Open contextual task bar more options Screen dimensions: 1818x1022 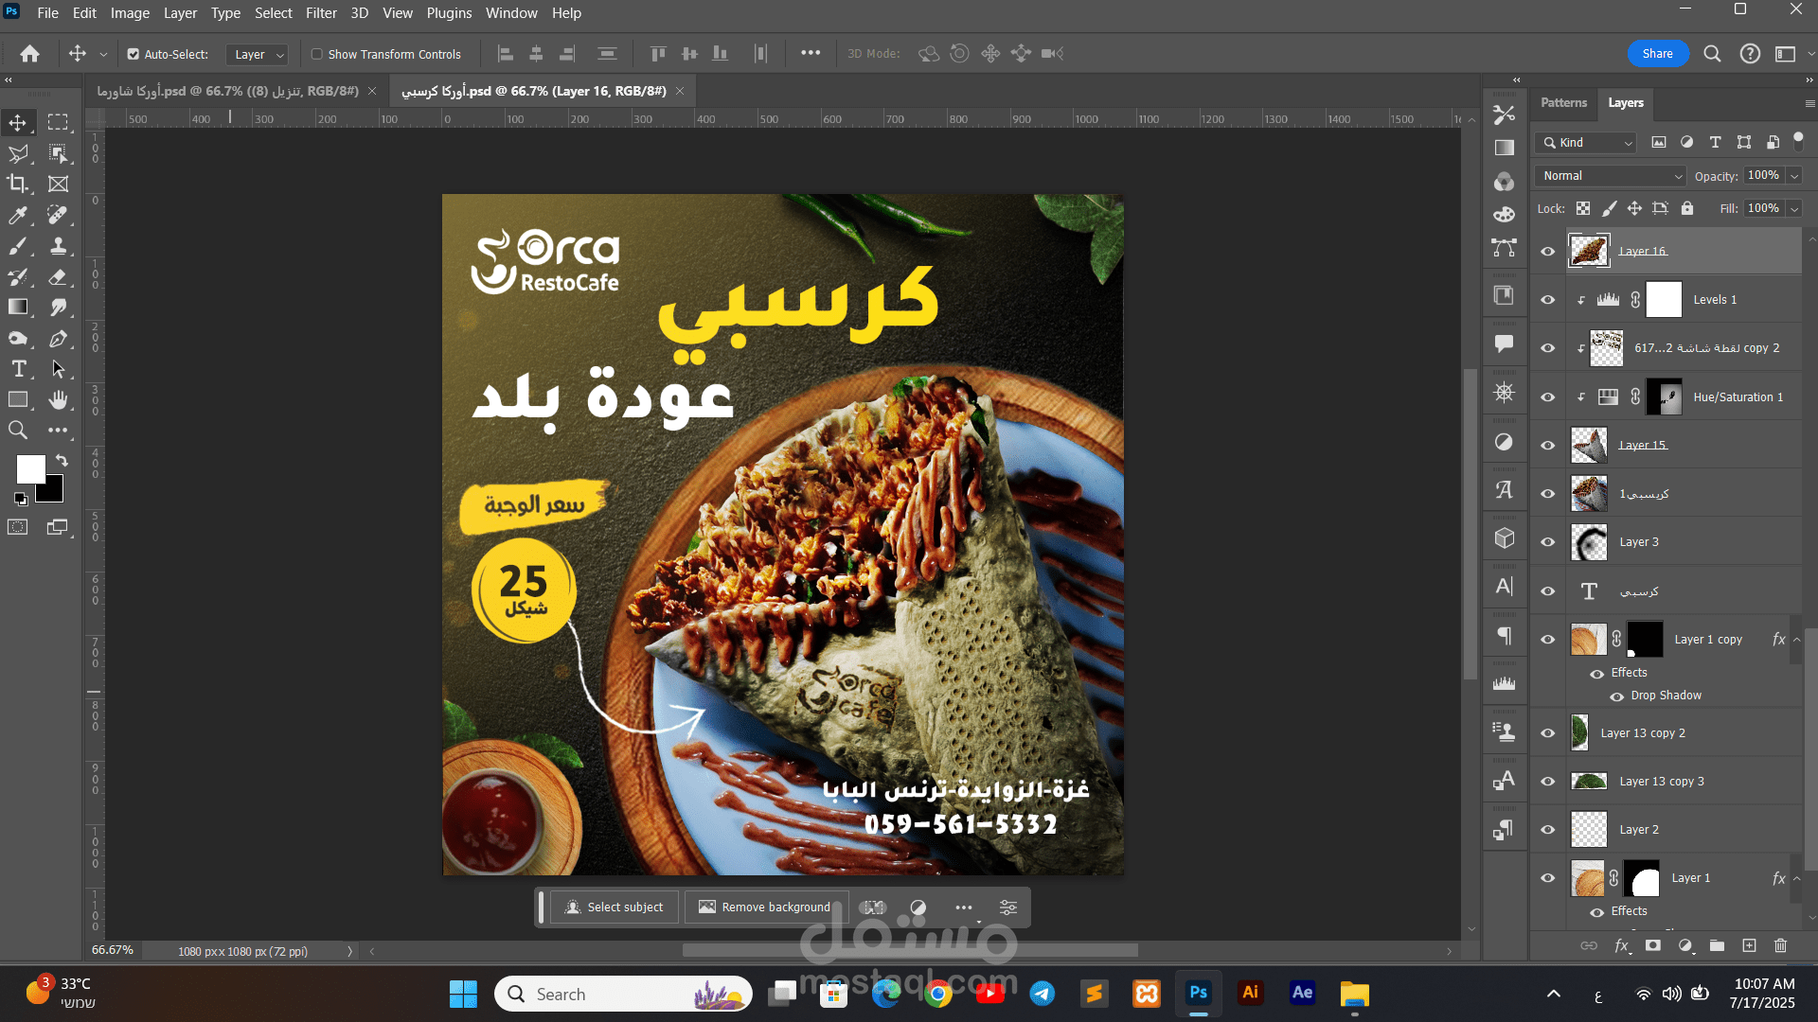[x=964, y=907]
